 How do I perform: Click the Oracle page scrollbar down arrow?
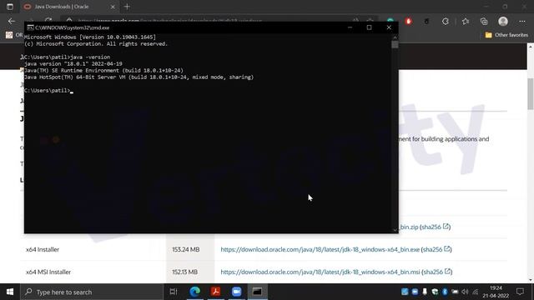531,280
